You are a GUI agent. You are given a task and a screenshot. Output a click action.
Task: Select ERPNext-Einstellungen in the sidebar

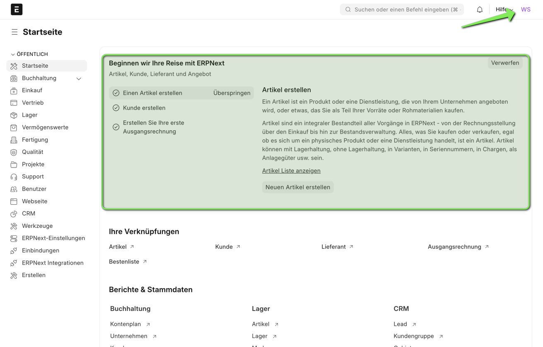tap(53, 238)
